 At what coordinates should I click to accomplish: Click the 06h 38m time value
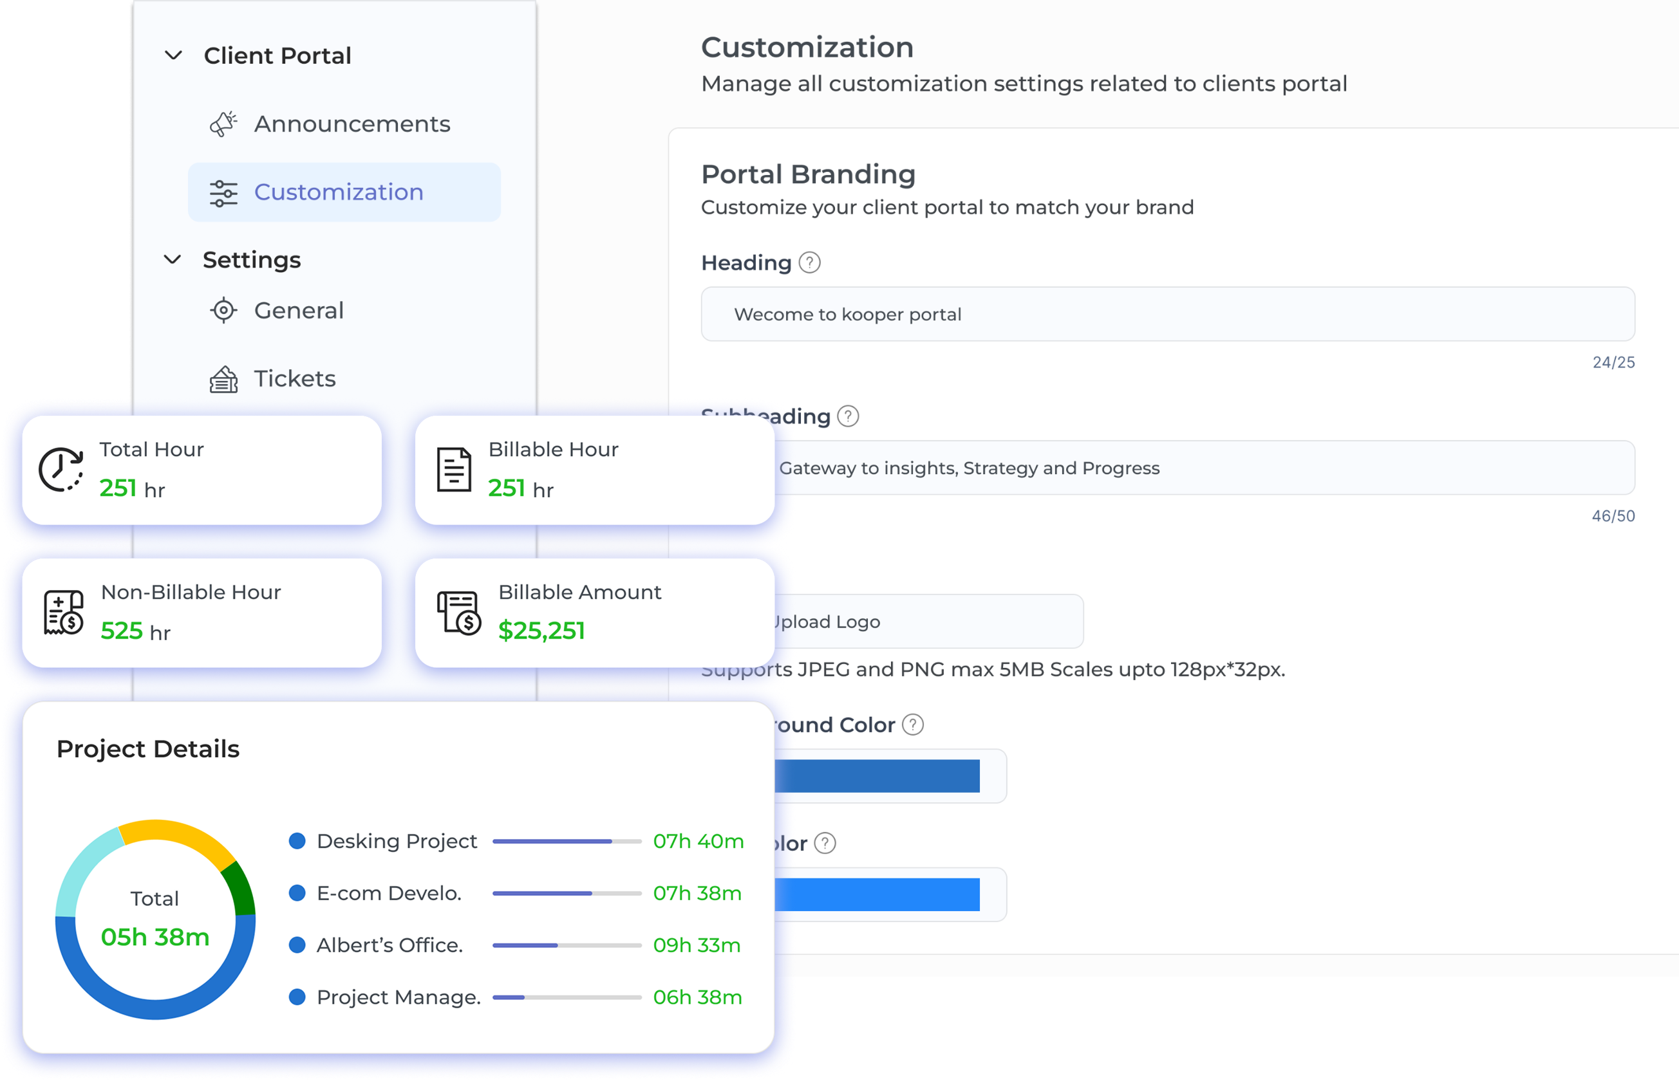coord(697,997)
